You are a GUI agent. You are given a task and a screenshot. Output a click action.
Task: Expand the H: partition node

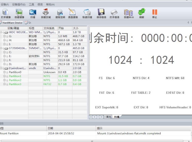click(x=4, y=40)
